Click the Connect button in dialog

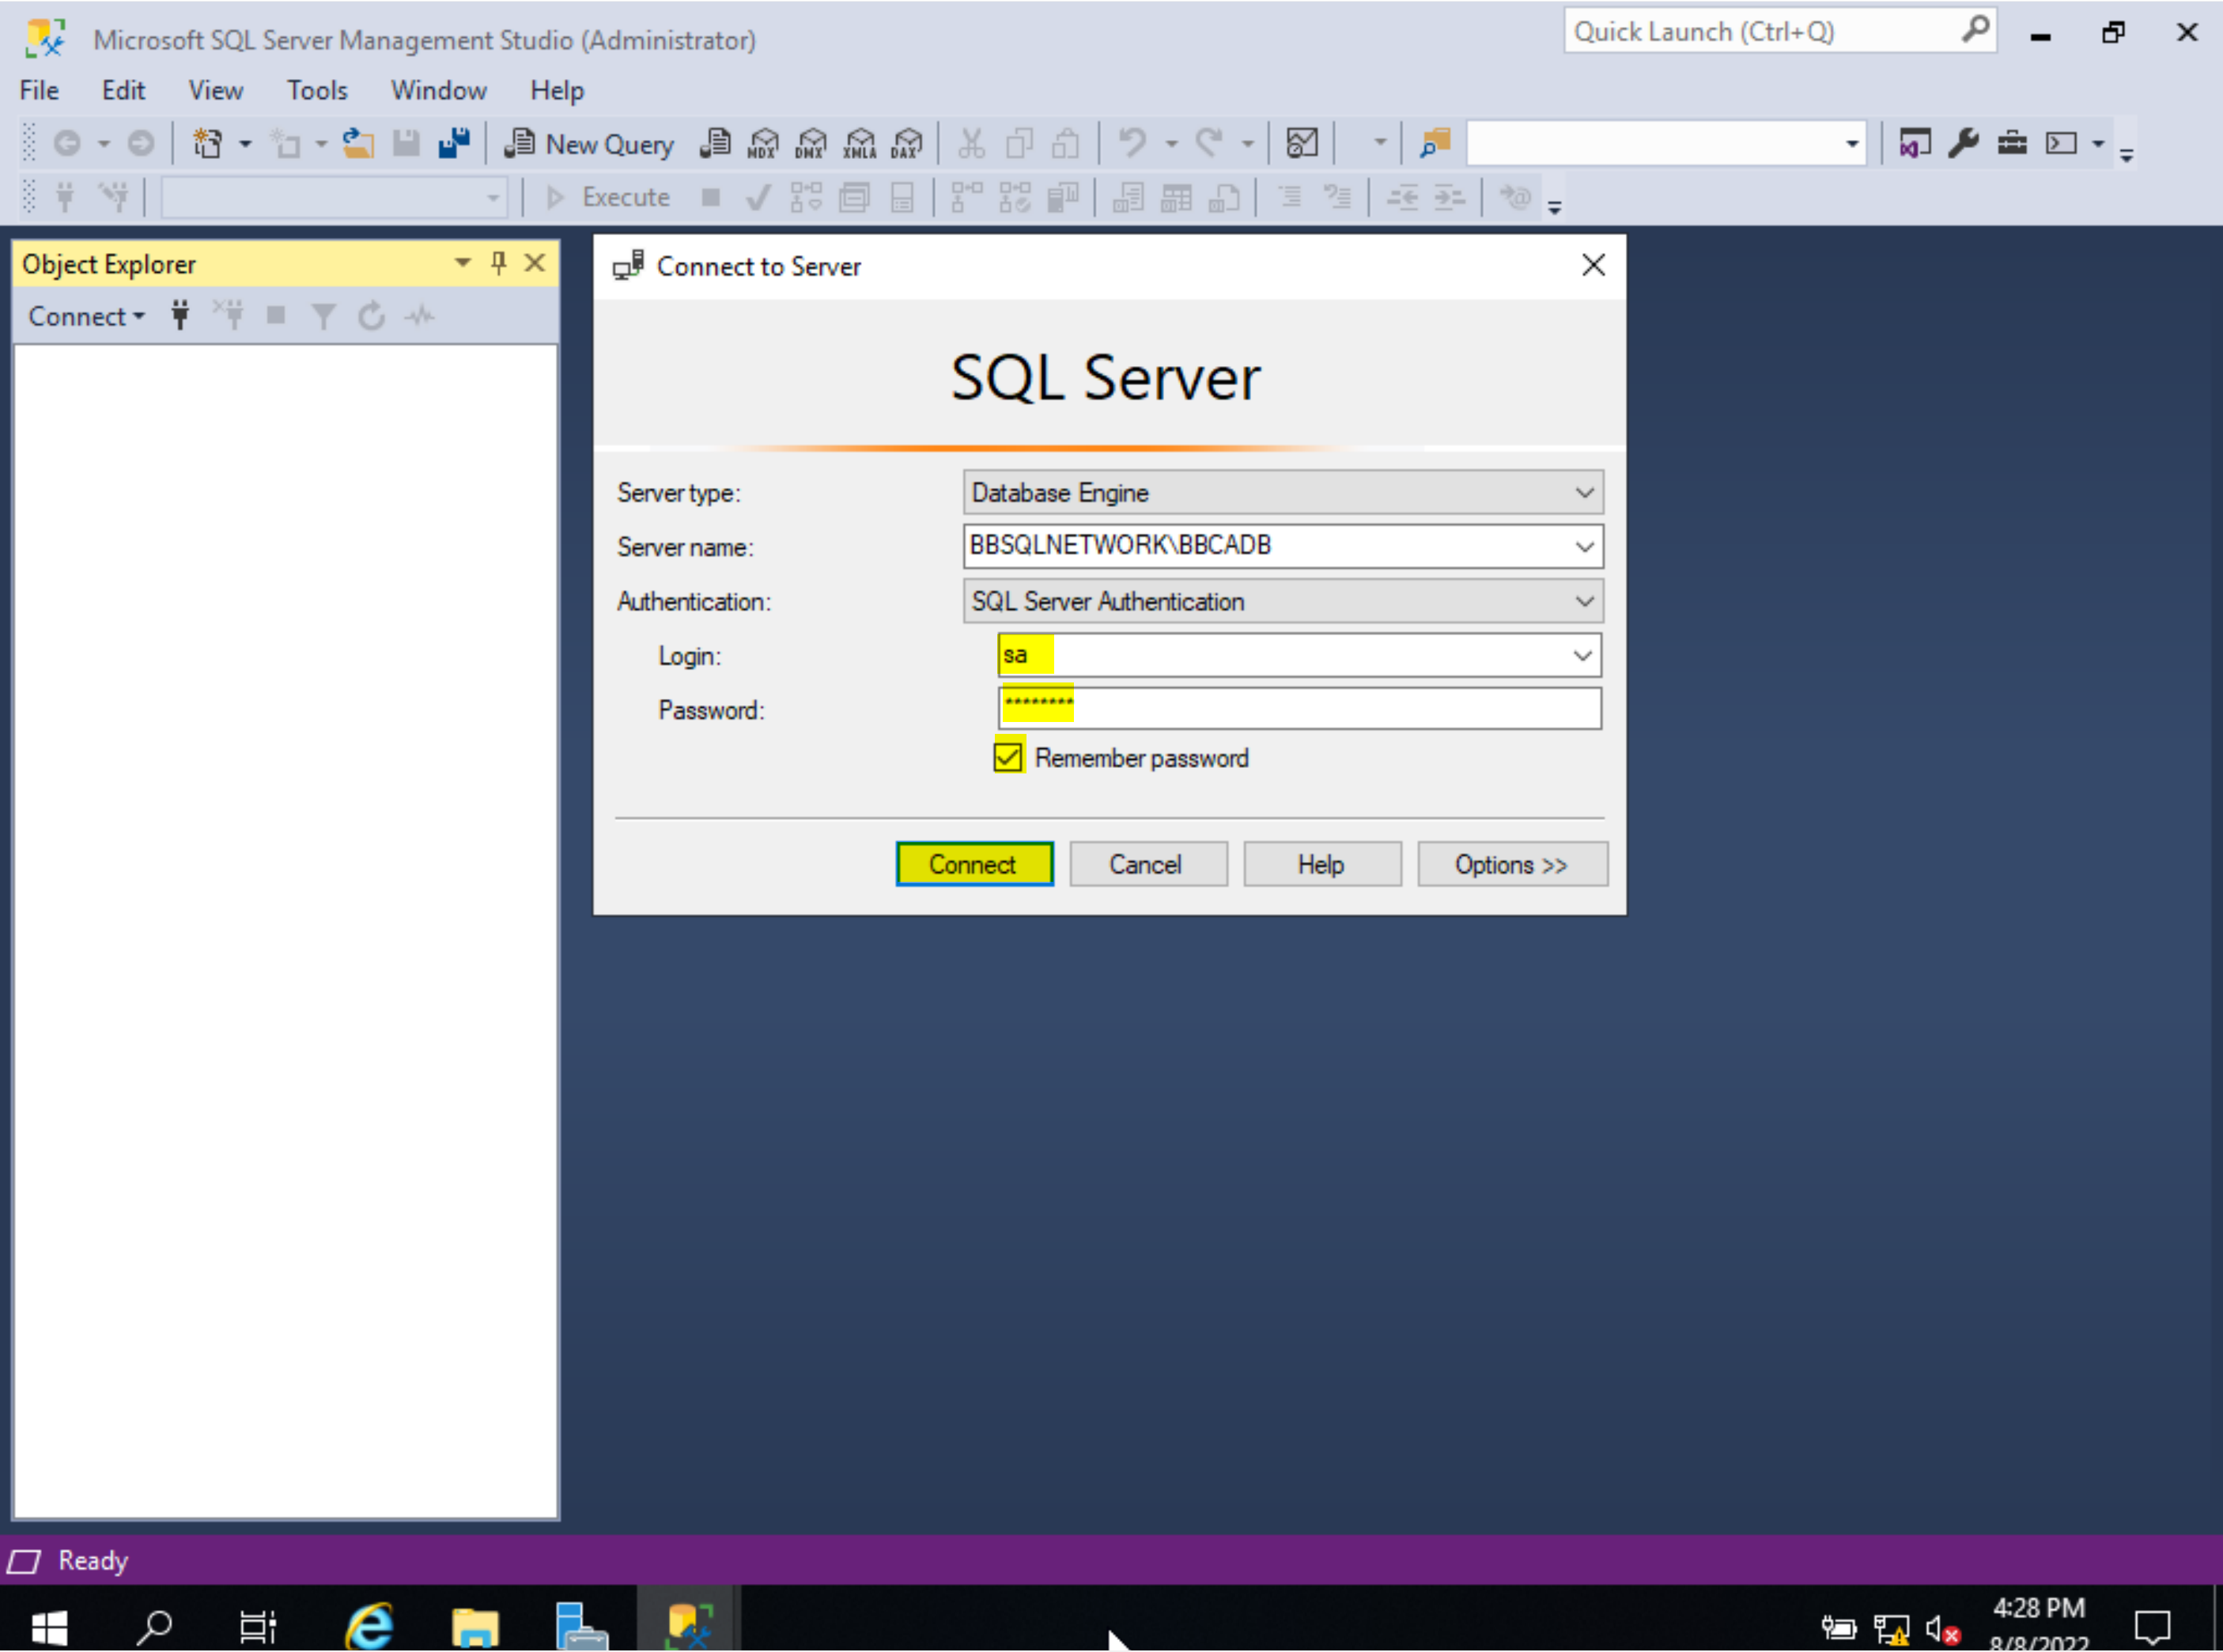click(974, 864)
